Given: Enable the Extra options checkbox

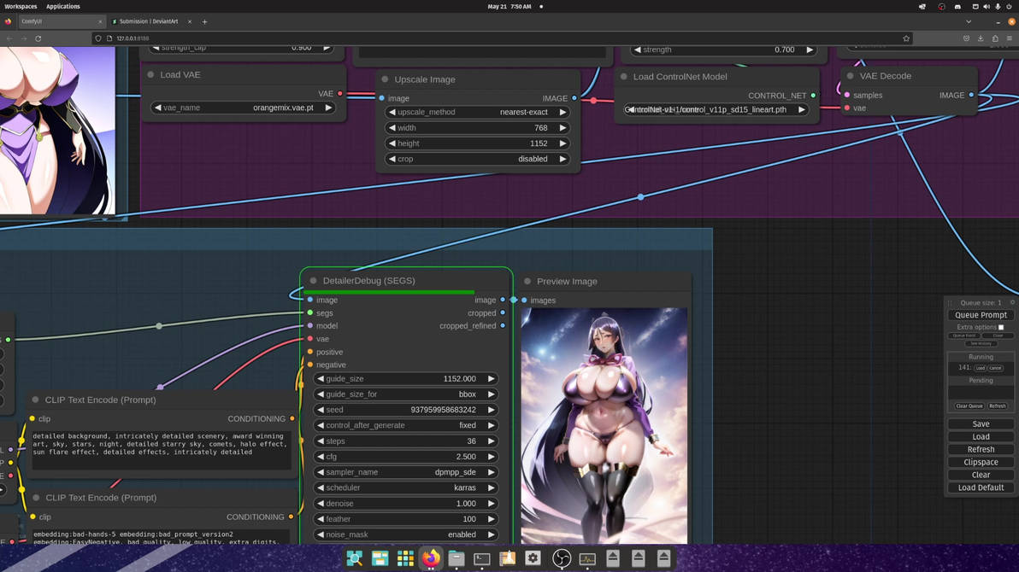Looking at the screenshot, I should point(1001,327).
